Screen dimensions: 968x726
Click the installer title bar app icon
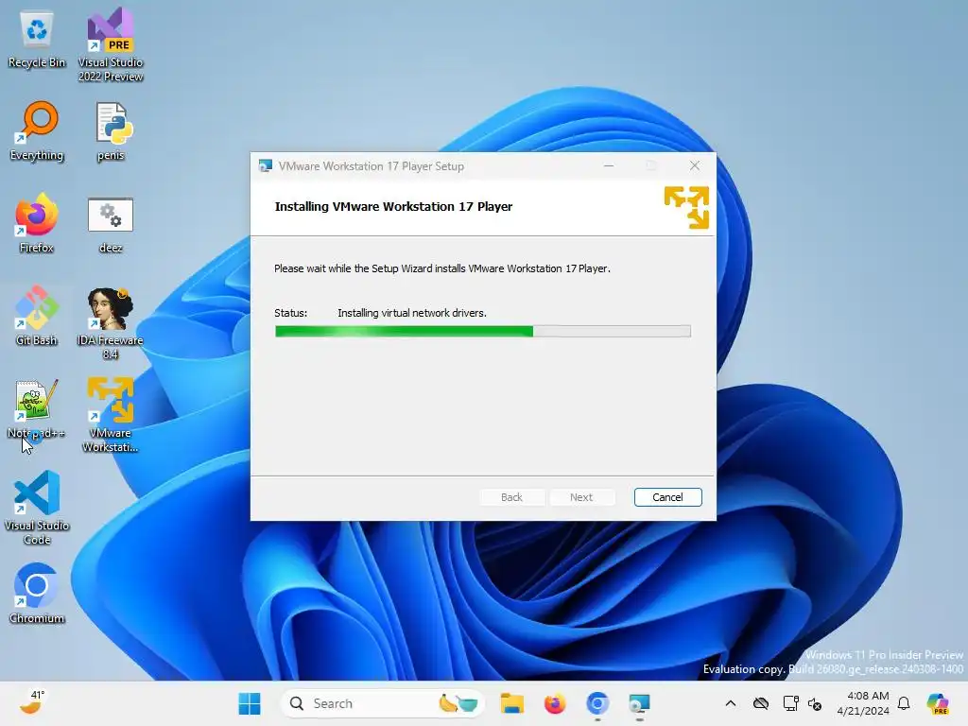[x=266, y=166]
